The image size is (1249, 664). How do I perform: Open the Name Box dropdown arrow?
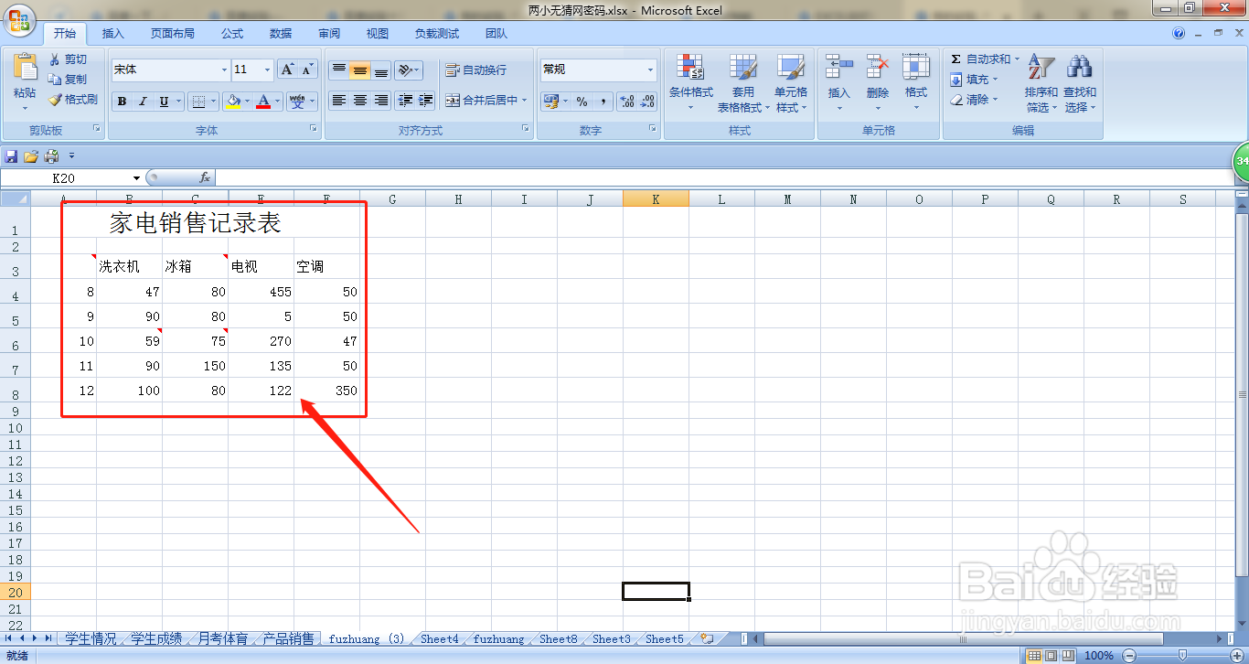click(137, 178)
